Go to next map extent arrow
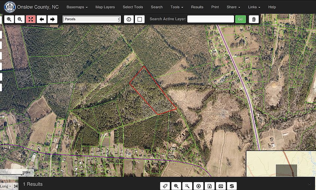This screenshot has height=190, width=316. point(52,19)
